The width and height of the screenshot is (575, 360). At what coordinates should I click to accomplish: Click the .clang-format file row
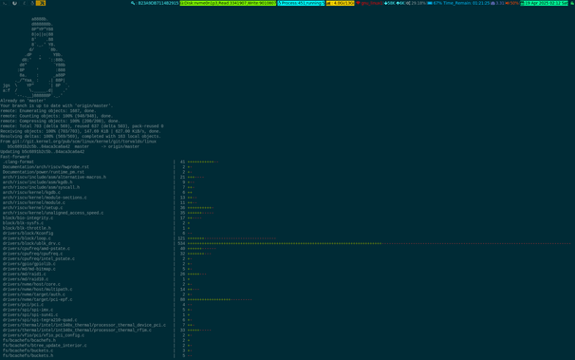tap(110, 161)
